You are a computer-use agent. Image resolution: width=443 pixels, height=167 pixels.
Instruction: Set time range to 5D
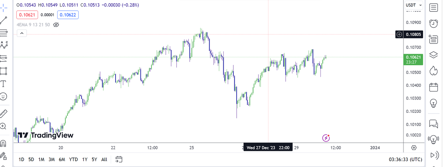click(x=31, y=160)
